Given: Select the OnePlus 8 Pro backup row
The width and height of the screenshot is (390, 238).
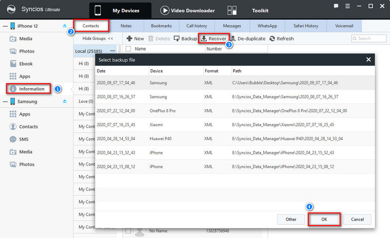Looking at the screenshot, I should pyautogui.click(x=235, y=110).
